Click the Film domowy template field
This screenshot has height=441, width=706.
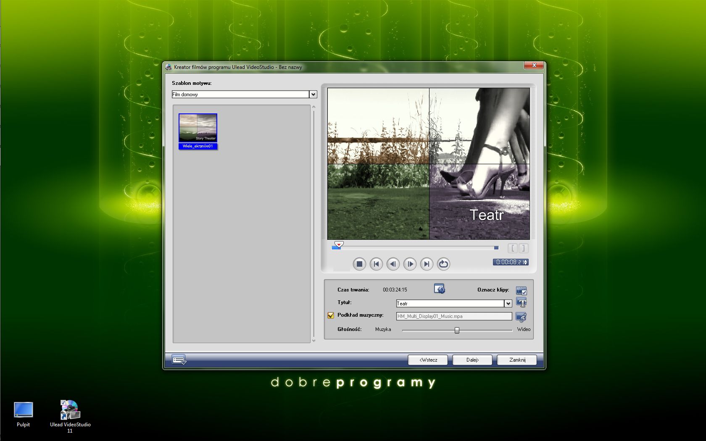click(240, 94)
